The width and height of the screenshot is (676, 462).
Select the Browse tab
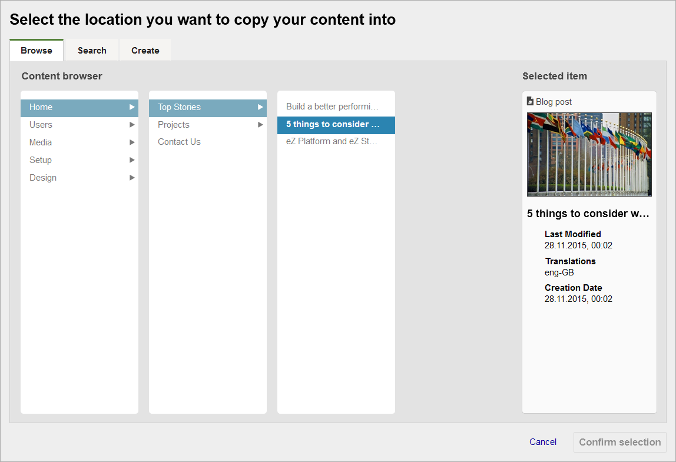tap(37, 51)
